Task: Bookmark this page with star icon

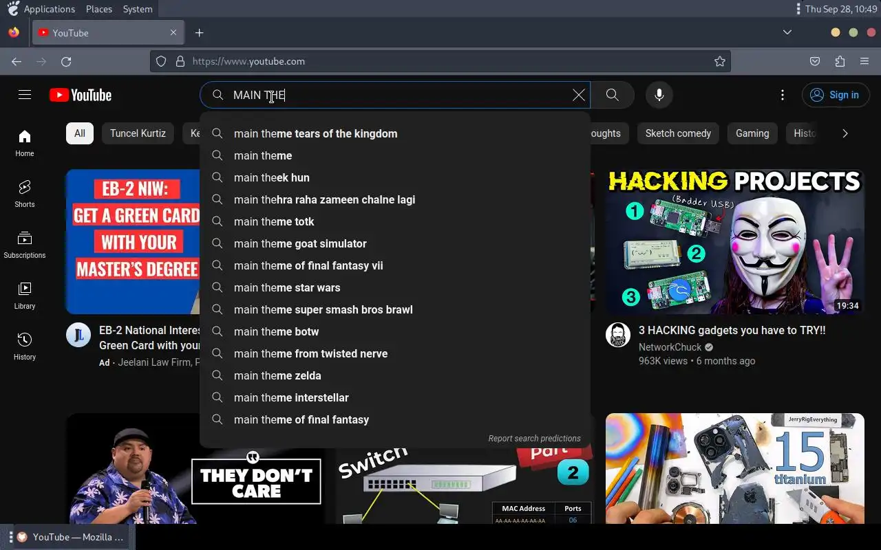Action: coord(720,61)
